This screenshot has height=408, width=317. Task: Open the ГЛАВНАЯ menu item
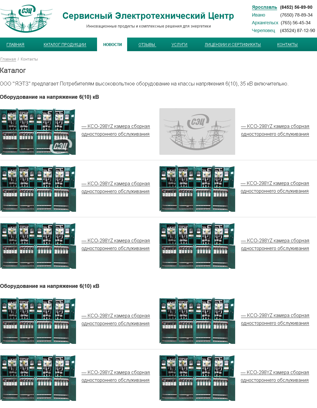tap(16, 45)
